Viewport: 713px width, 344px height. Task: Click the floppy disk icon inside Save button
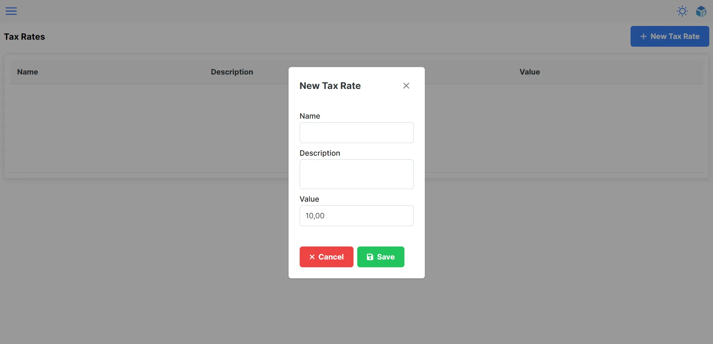coord(370,257)
